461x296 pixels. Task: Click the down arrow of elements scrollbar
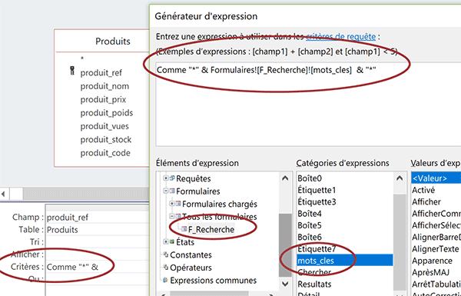(285, 284)
